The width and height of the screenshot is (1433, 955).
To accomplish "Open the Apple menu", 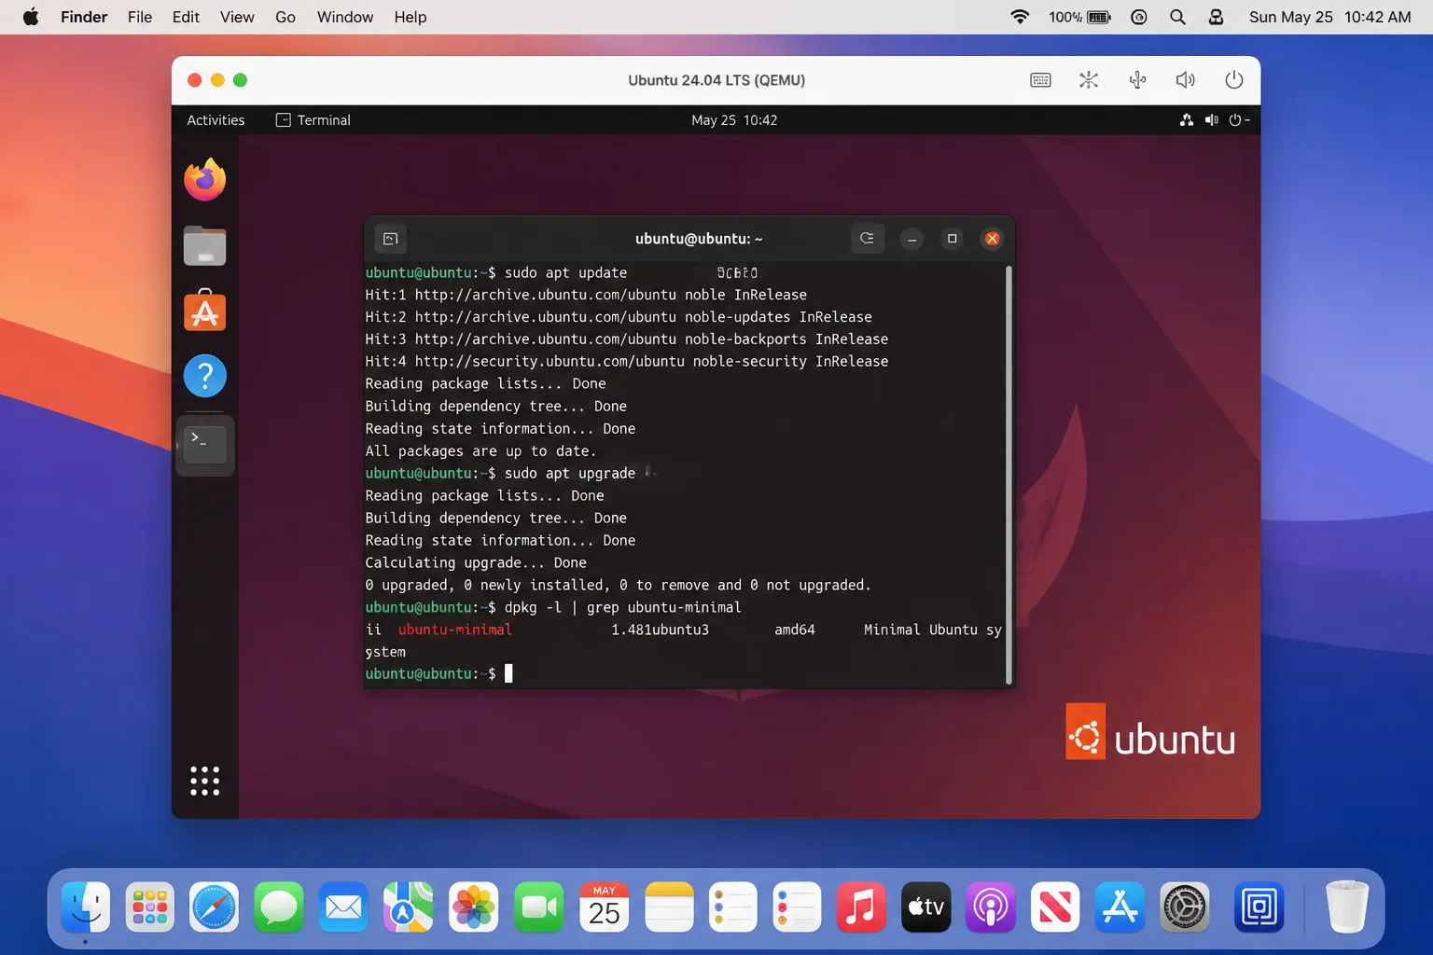I will tap(31, 17).
